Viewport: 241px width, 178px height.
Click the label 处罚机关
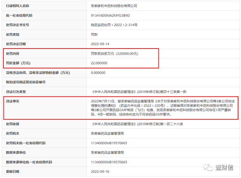[x=12, y=134]
